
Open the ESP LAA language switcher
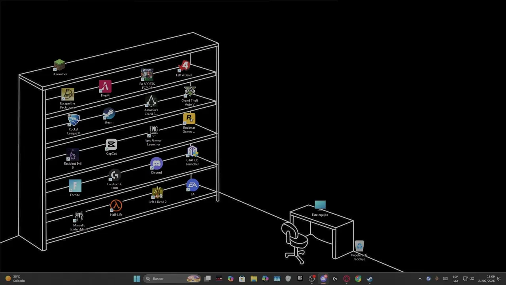click(455, 279)
